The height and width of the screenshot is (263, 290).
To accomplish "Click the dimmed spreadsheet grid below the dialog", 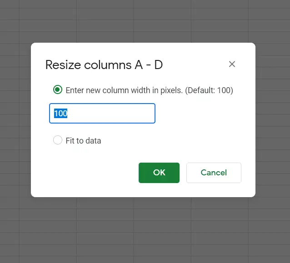I will click(144, 230).
